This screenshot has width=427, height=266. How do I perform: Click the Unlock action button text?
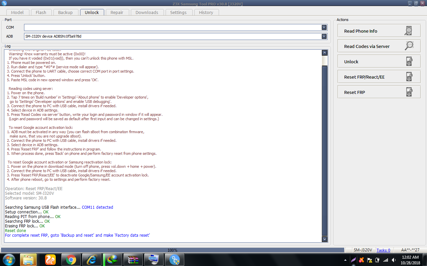(x=351, y=62)
